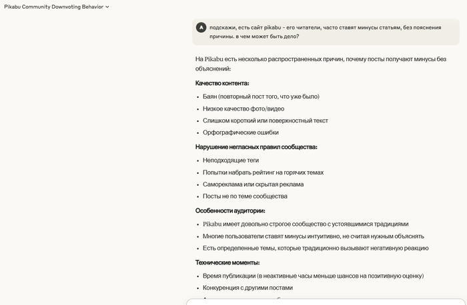Viewport: 467px width, 305px height.
Task: Click the reply's opening paragraph about Pikabu
Action: tap(320, 63)
